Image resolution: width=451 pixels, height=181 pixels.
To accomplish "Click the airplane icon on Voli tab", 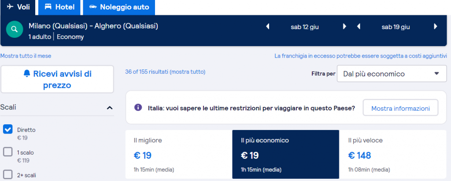I will coord(10,7).
